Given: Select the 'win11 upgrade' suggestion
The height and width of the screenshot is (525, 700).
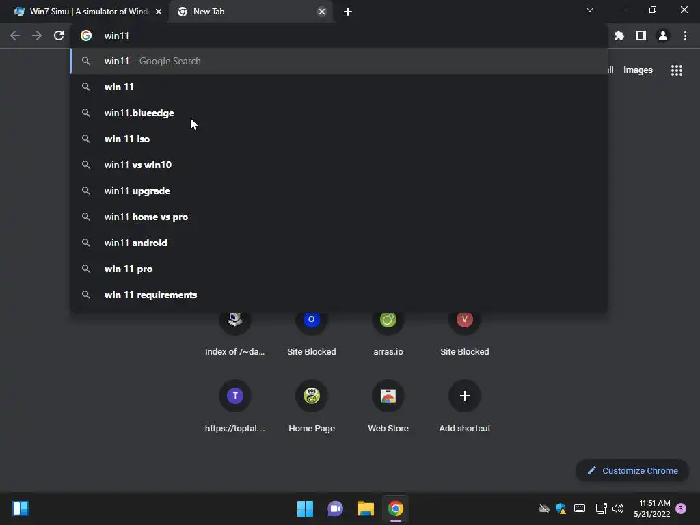Looking at the screenshot, I should point(339,191).
